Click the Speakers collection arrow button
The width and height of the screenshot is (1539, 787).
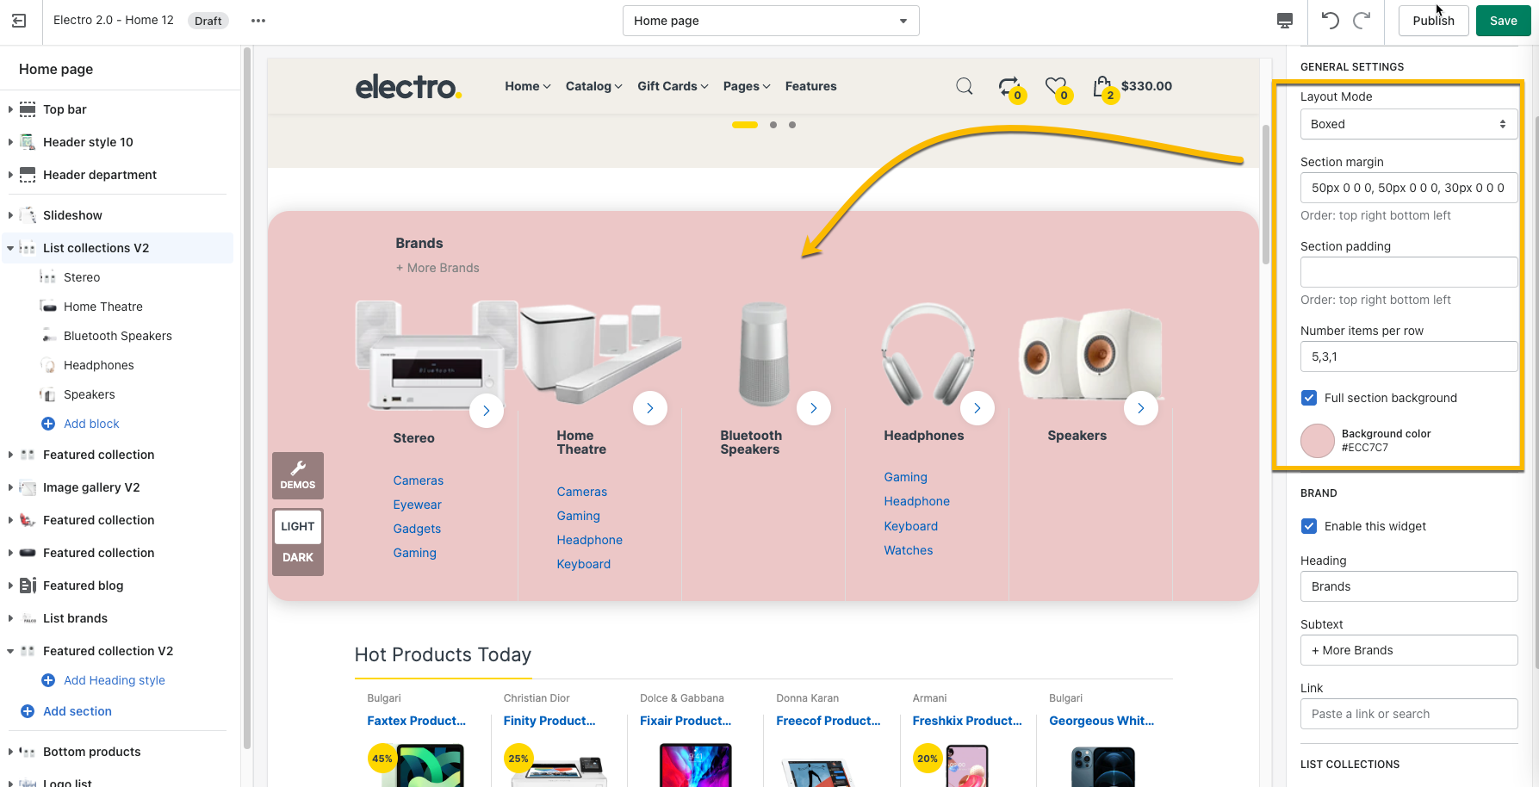pyautogui.click(x=1141, y=408)
